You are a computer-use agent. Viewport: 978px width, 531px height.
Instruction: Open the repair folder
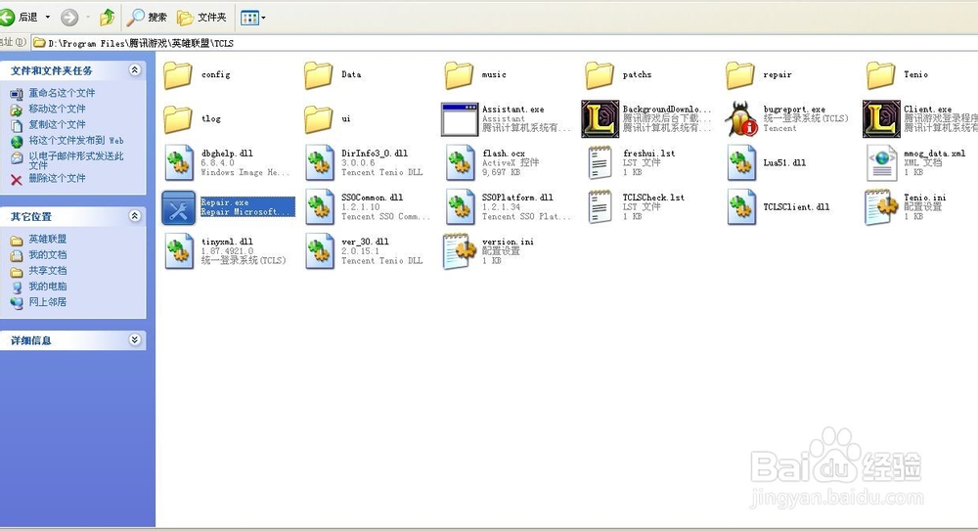click(x=740, y=75)
